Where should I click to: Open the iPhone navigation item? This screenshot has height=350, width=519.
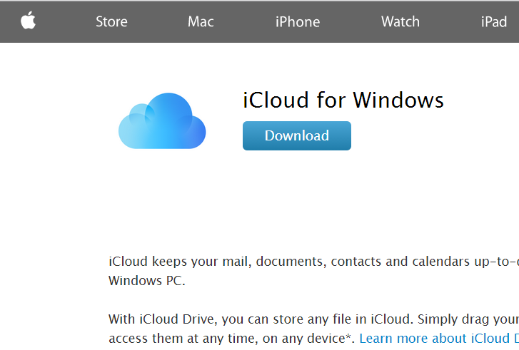click(x=298, y=22)
